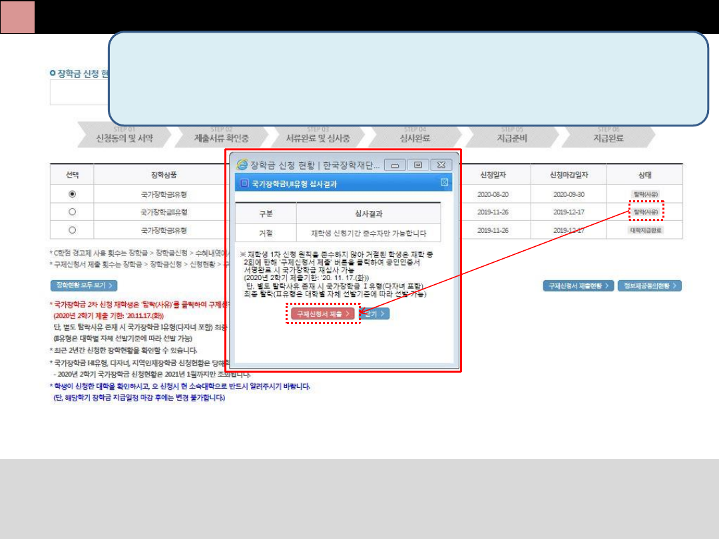This screenshot has height=539, width=719.
Task: Minimize the 장학금 신청 현황 popup window
Action: (395, 164)
